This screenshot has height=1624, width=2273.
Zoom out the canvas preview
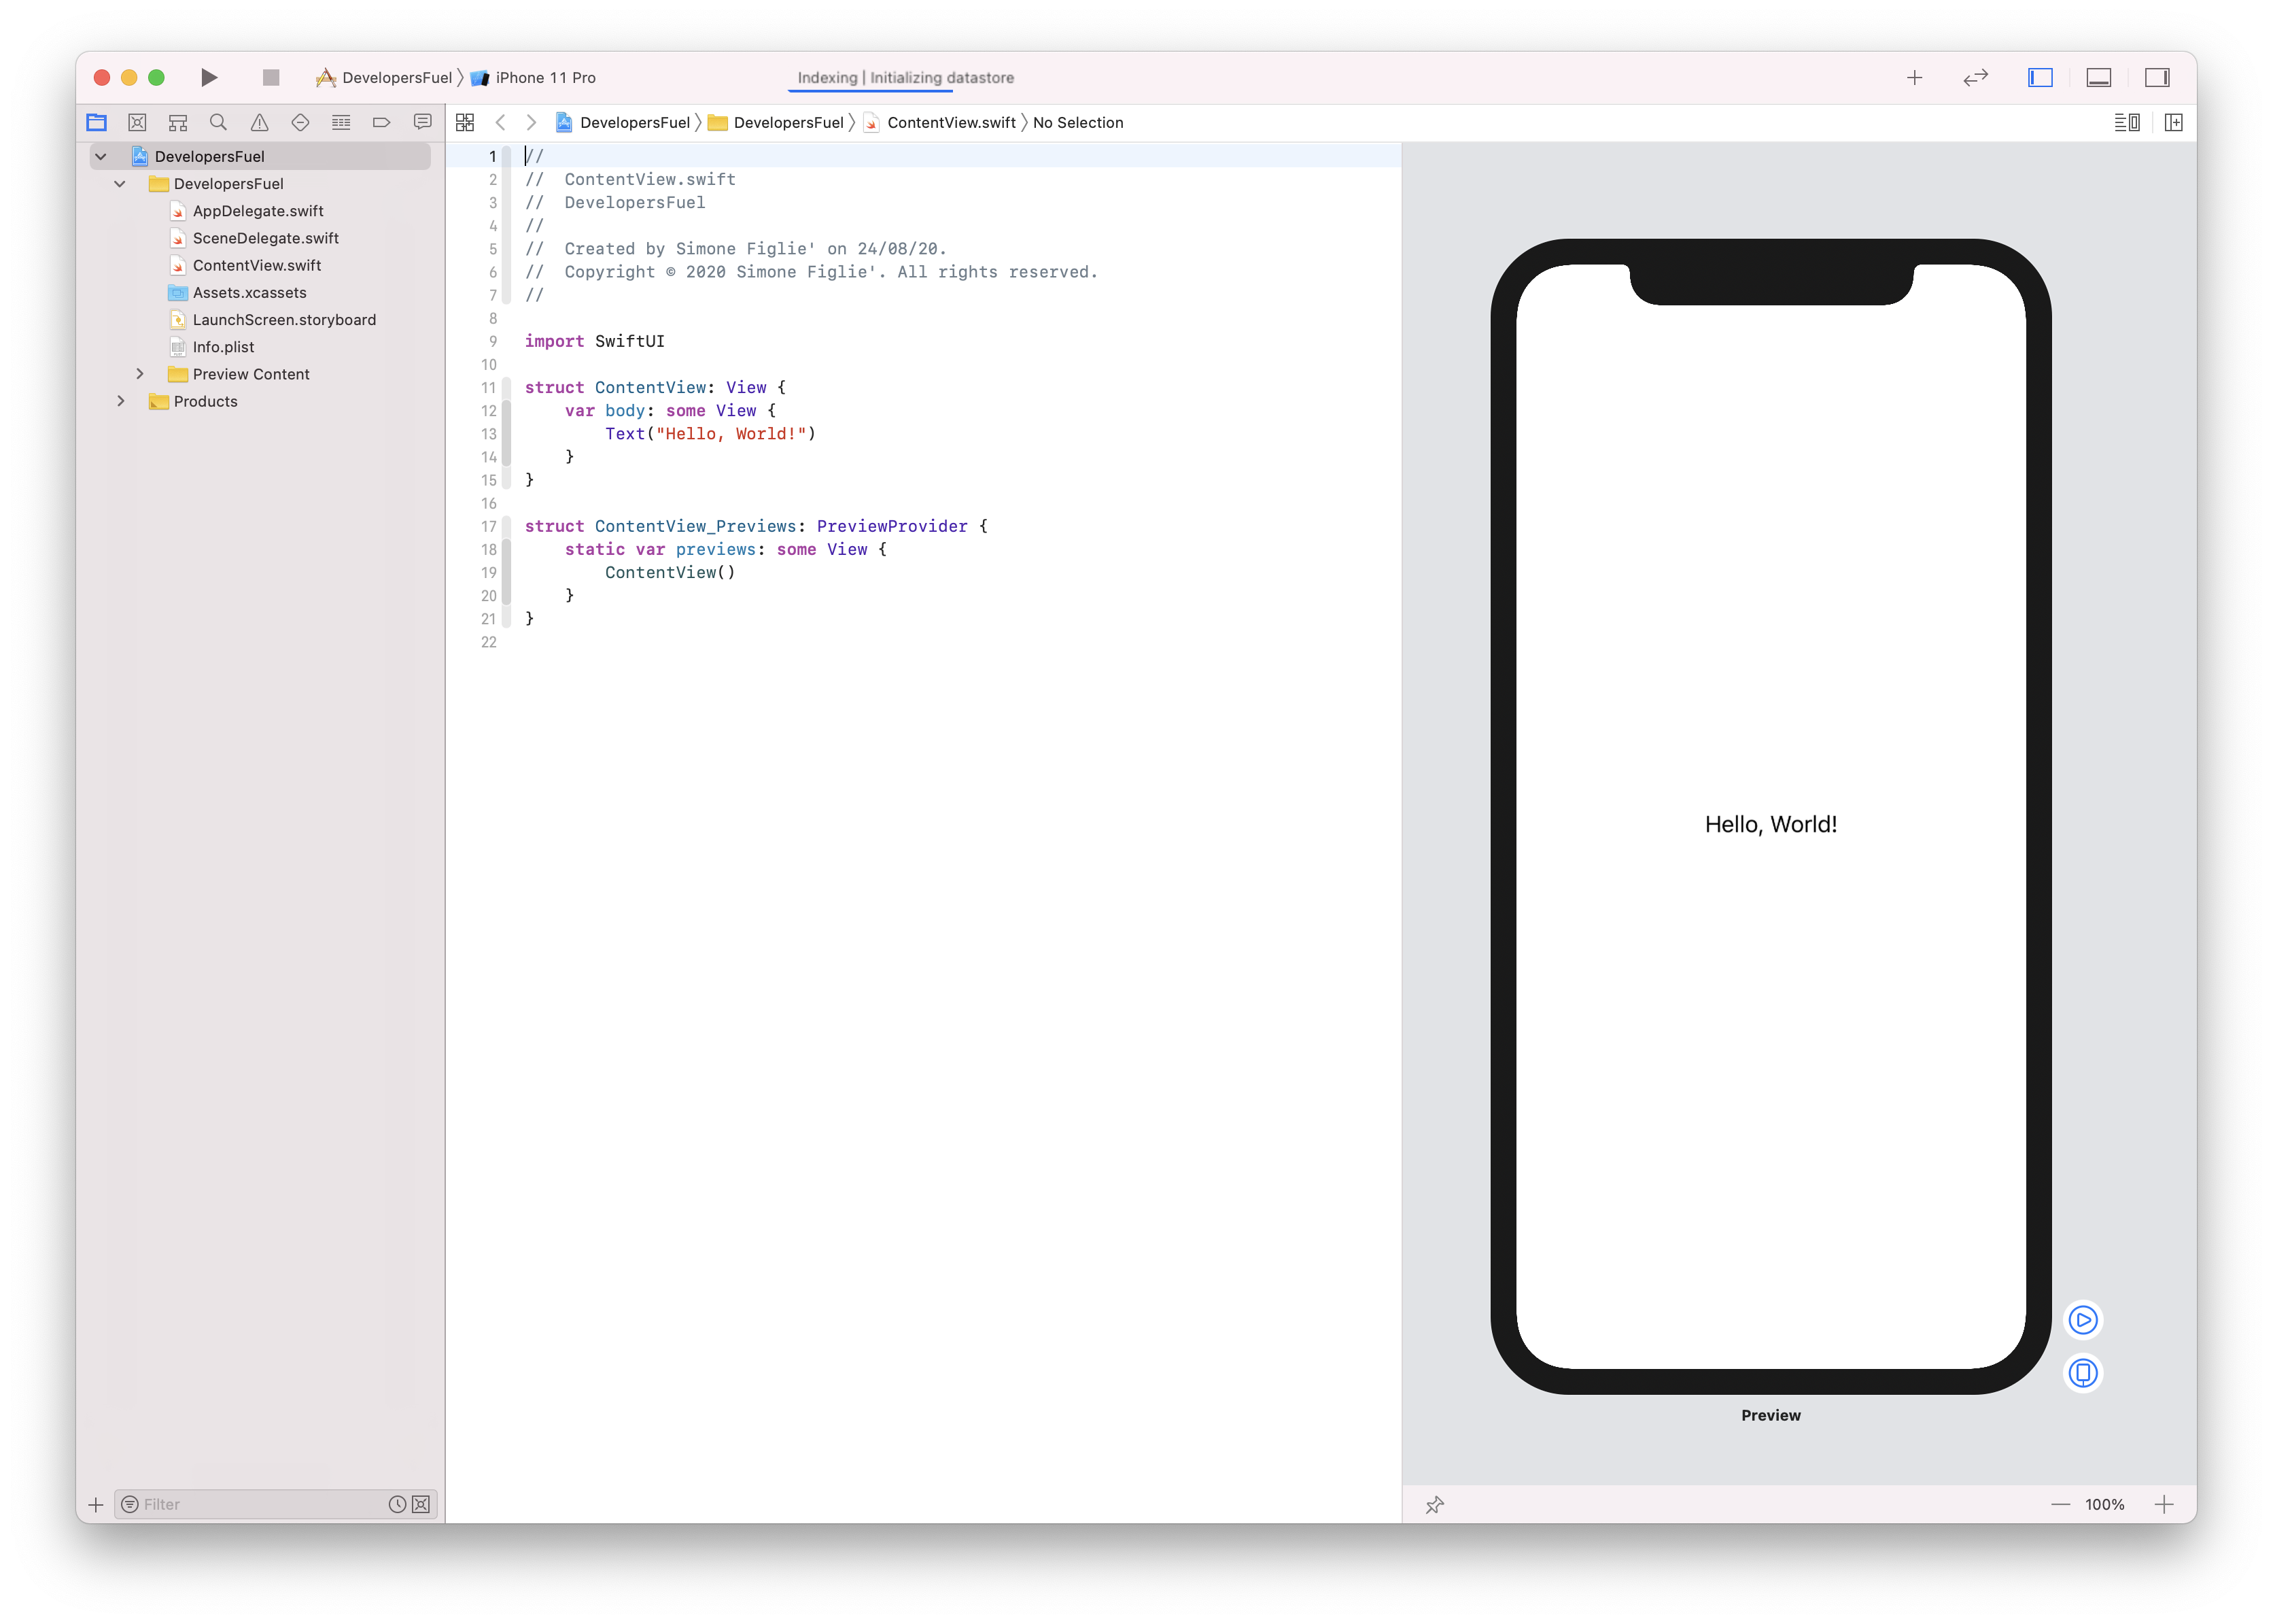[2060, 1504]
